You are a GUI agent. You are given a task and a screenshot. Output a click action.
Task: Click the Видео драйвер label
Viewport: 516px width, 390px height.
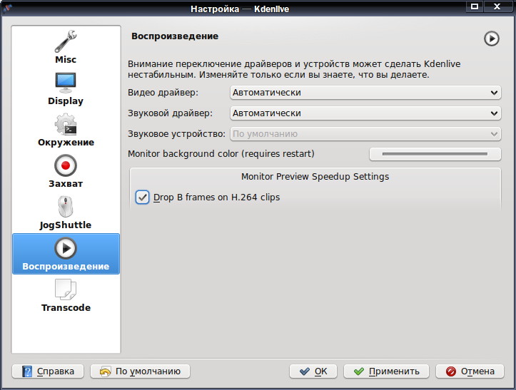pos(163,93)
